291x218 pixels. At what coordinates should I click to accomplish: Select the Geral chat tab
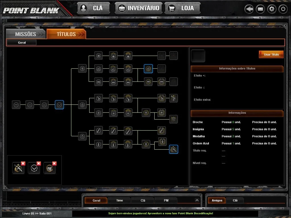(96, 200)
